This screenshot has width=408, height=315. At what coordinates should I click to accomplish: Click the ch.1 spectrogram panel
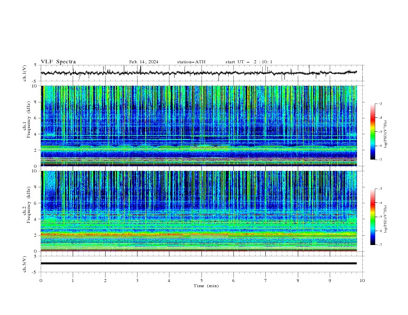[x=199, y=126]
